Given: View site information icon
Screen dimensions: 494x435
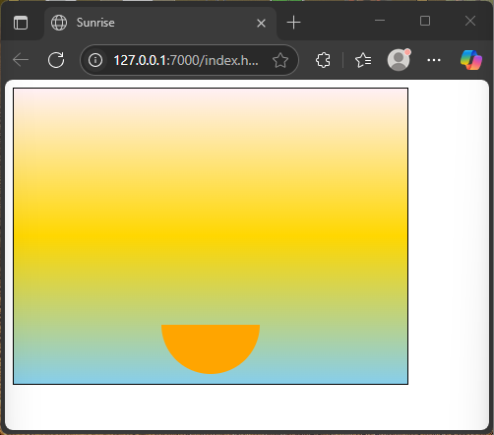Looking at the screenshot, I should coord(95,60).
